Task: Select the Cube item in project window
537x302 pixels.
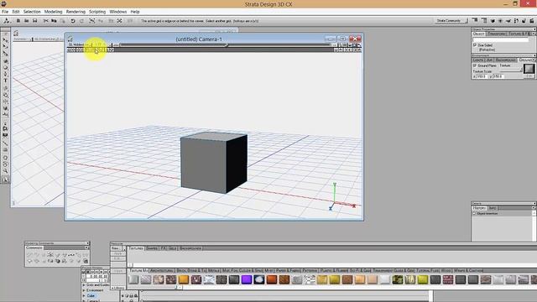Action: pyautogui.click(x=91, y=295)
